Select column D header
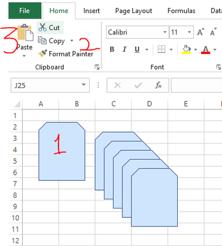Screen dimensions: 222x246 tap(149, 104)
